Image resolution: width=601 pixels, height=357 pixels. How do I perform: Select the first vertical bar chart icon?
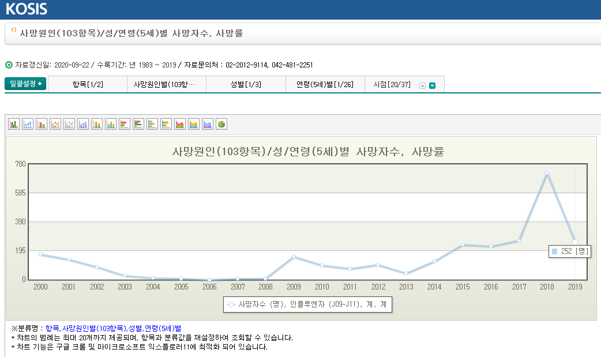click(13, 123)
